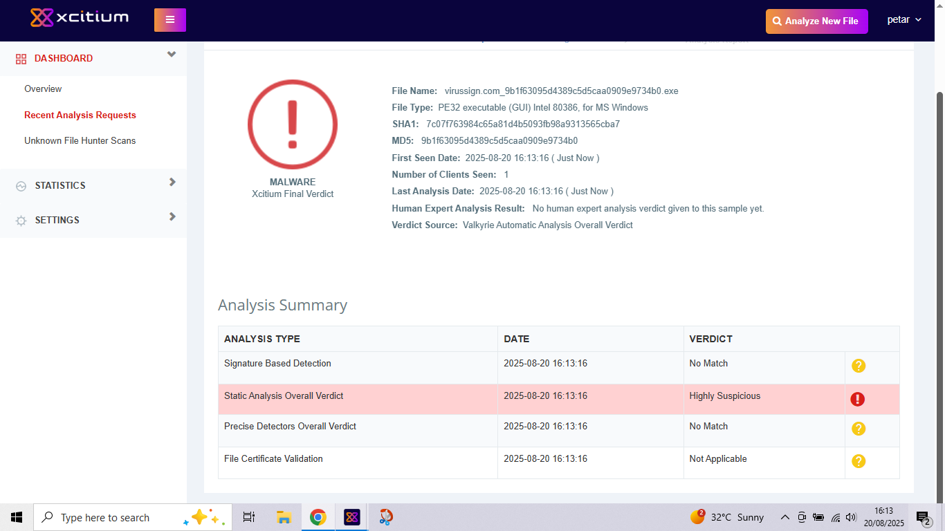The height and width of the screenshot is (531, 945).
Task: Select the File Certificate Validation row label
Action: click(x=273, y=458)
